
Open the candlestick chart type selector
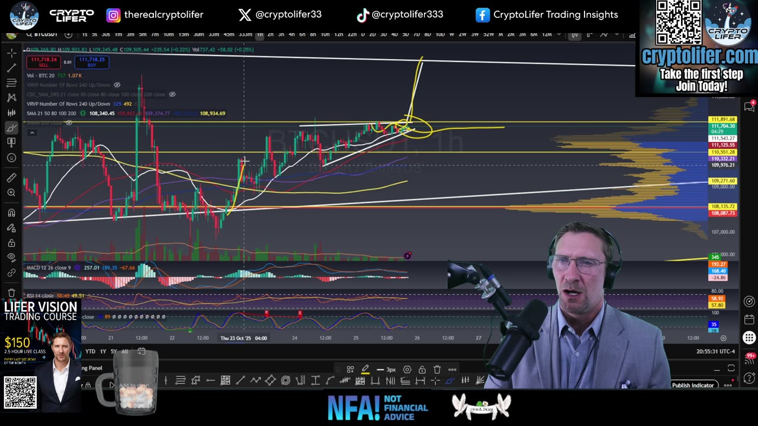click(x=574, y=35)
